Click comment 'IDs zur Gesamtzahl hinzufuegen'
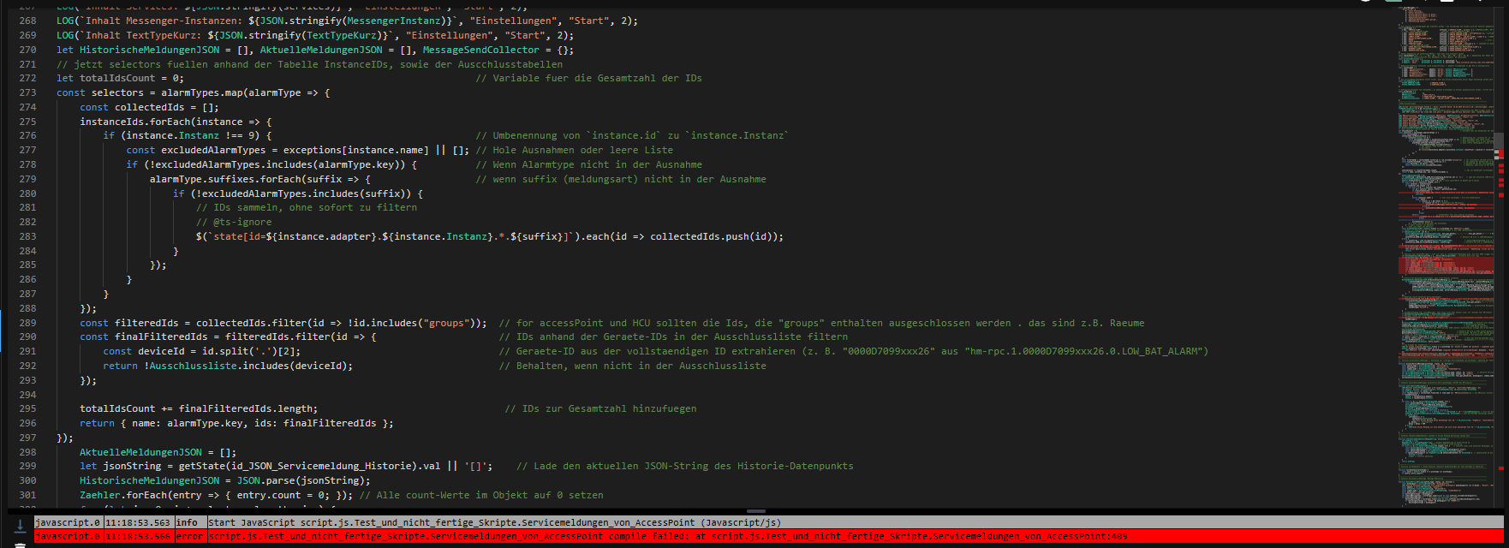 pos(600,408)
